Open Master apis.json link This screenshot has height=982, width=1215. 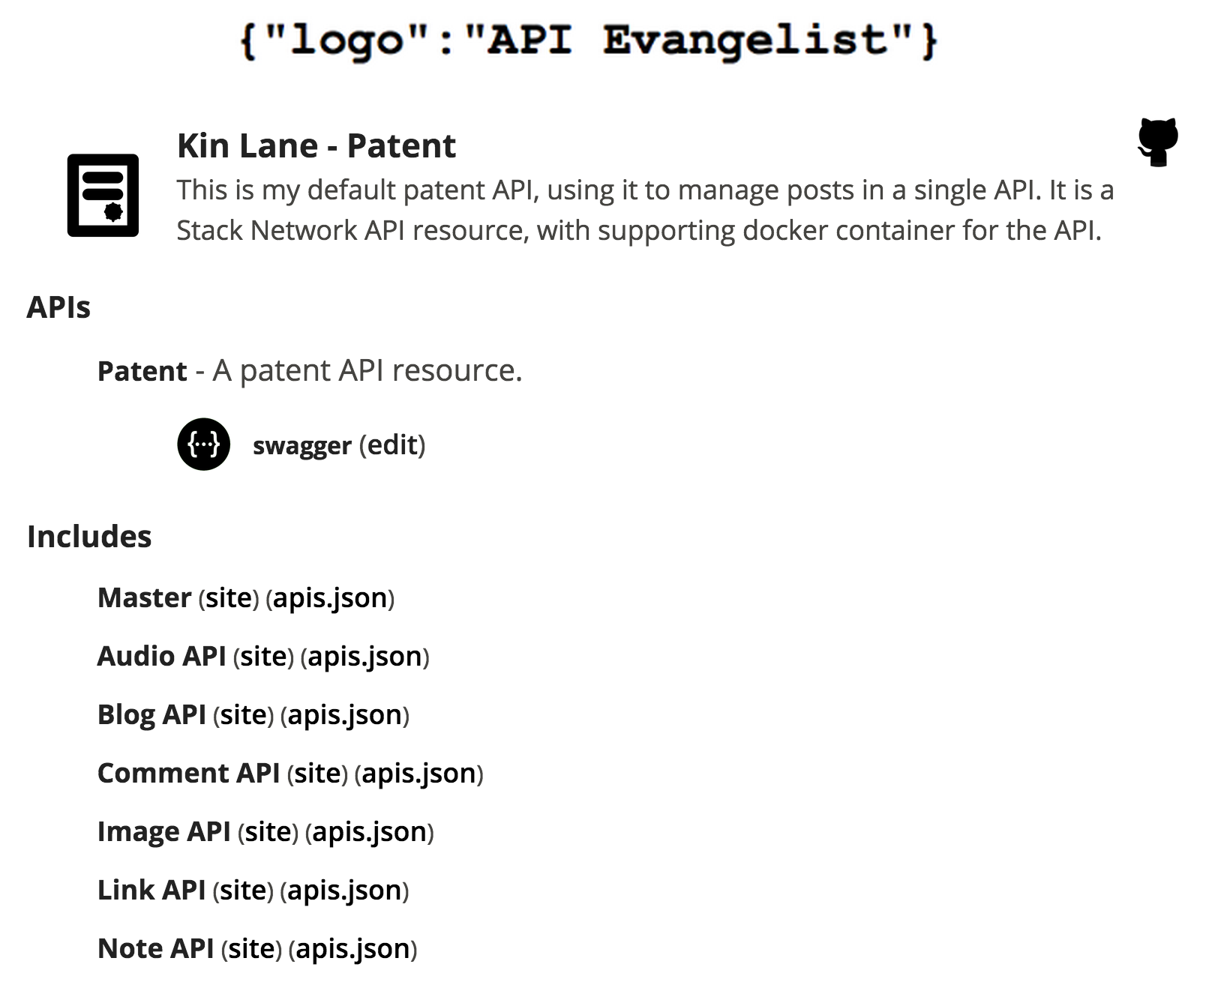point(330,598)
